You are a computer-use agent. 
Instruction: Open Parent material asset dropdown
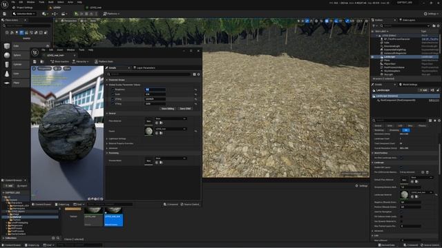click(171, 129)
